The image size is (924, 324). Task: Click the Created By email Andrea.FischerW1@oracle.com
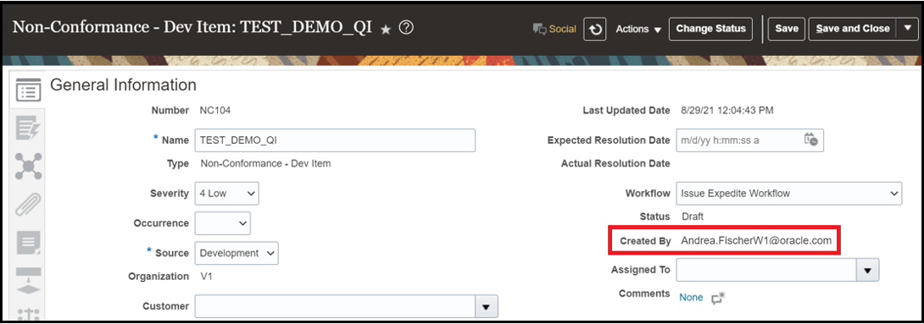[756, 240]
